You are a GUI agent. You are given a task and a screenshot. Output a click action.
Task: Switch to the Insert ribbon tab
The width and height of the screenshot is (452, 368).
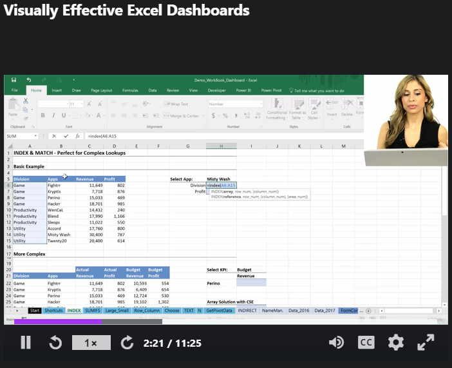pyautogui.click(x=57, y=90)
